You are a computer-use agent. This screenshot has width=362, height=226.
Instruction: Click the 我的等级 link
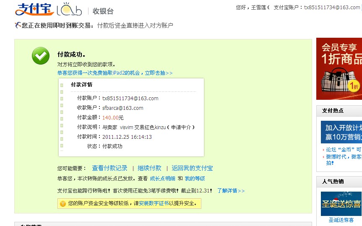(x=195, y=179)
